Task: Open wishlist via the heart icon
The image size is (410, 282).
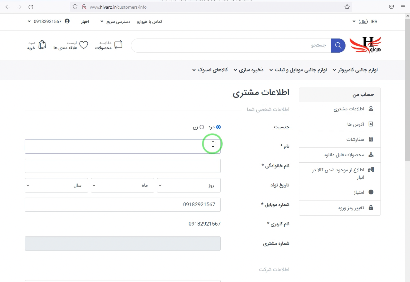Action: (84, 45)
